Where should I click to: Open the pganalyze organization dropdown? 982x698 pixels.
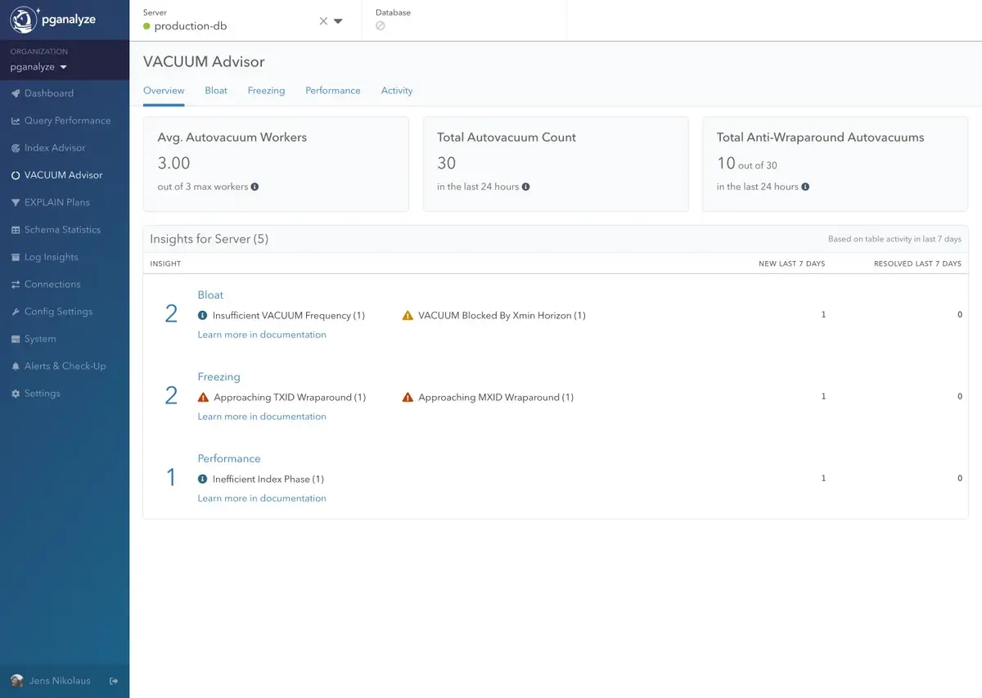click(x=38, y=67)
